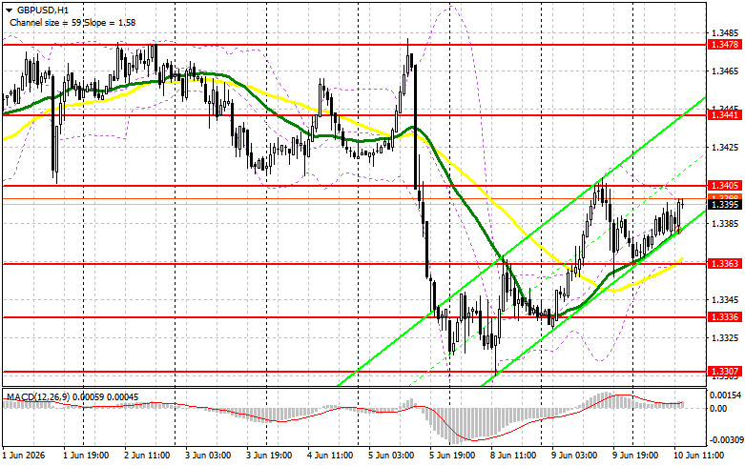This screenshot has height=466, width=745.
Task: Click the 1.3425 price axis value
Action: (725, 147)
